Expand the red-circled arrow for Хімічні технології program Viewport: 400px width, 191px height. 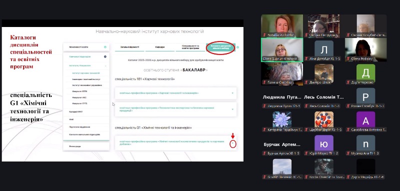pos(232,144)
